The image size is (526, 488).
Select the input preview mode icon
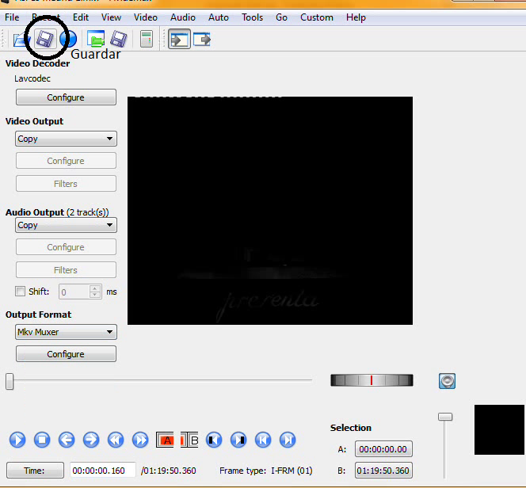[179, 40]
